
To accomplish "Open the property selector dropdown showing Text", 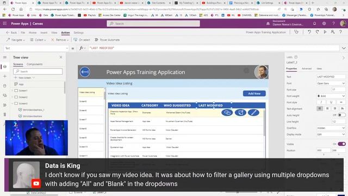I will coord(36,48).
